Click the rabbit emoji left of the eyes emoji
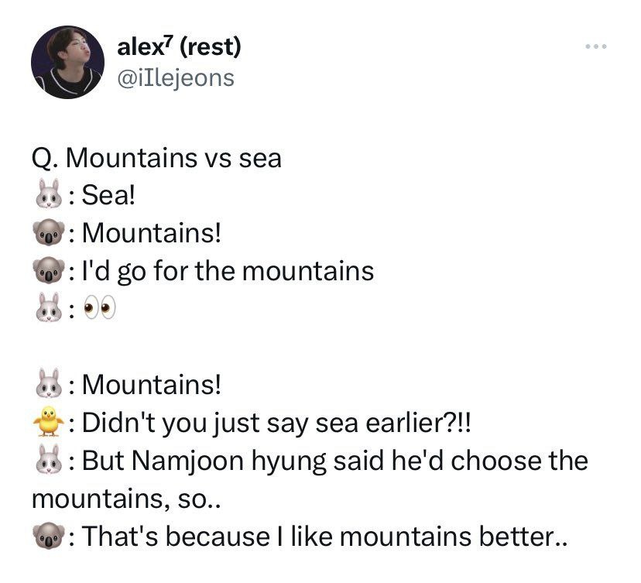Viewport: 641px width, 583px height. click(x=49, y=307)
